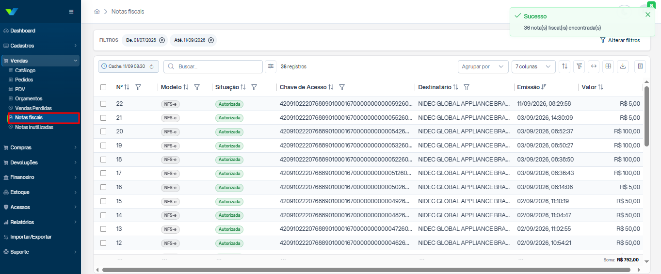
Task: Open the '7 colunas' dropdown
Action: [533, 66]
